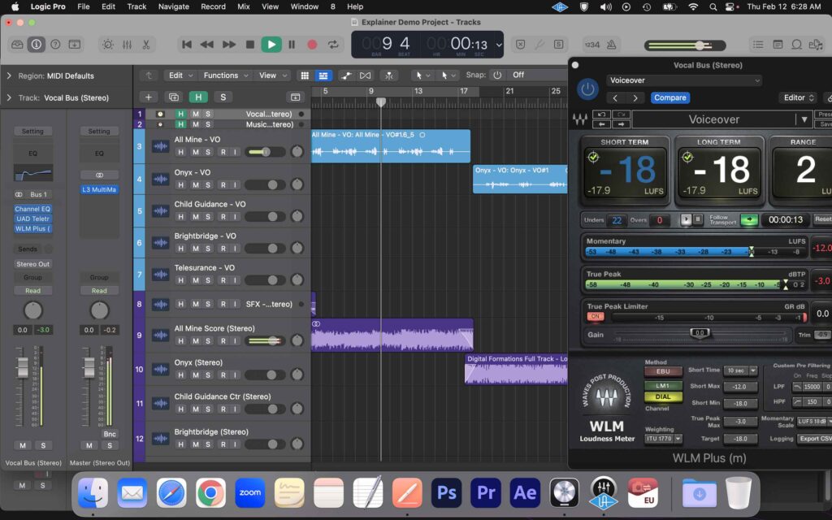Screen dimensions: 832x520
Task: Open Premiere Pro from the Dock
Action: pyautogui.click(x=485, y=492)
